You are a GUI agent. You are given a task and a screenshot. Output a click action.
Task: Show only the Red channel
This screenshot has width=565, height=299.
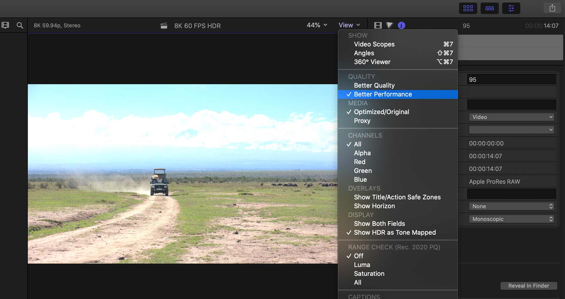[398, 162]
